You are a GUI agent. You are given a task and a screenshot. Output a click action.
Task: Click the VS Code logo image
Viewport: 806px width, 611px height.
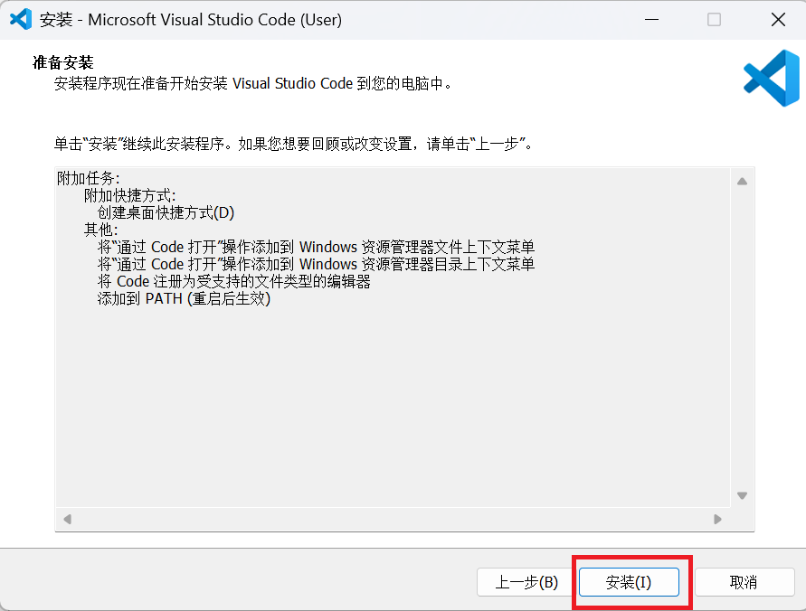tap(770, 78)
